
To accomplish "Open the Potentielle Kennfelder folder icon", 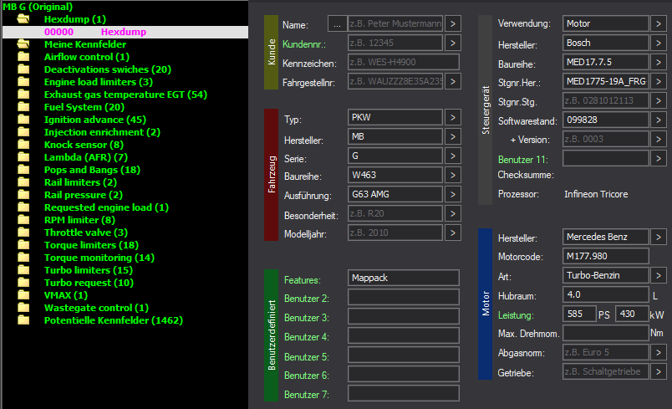I will (23, 320).
